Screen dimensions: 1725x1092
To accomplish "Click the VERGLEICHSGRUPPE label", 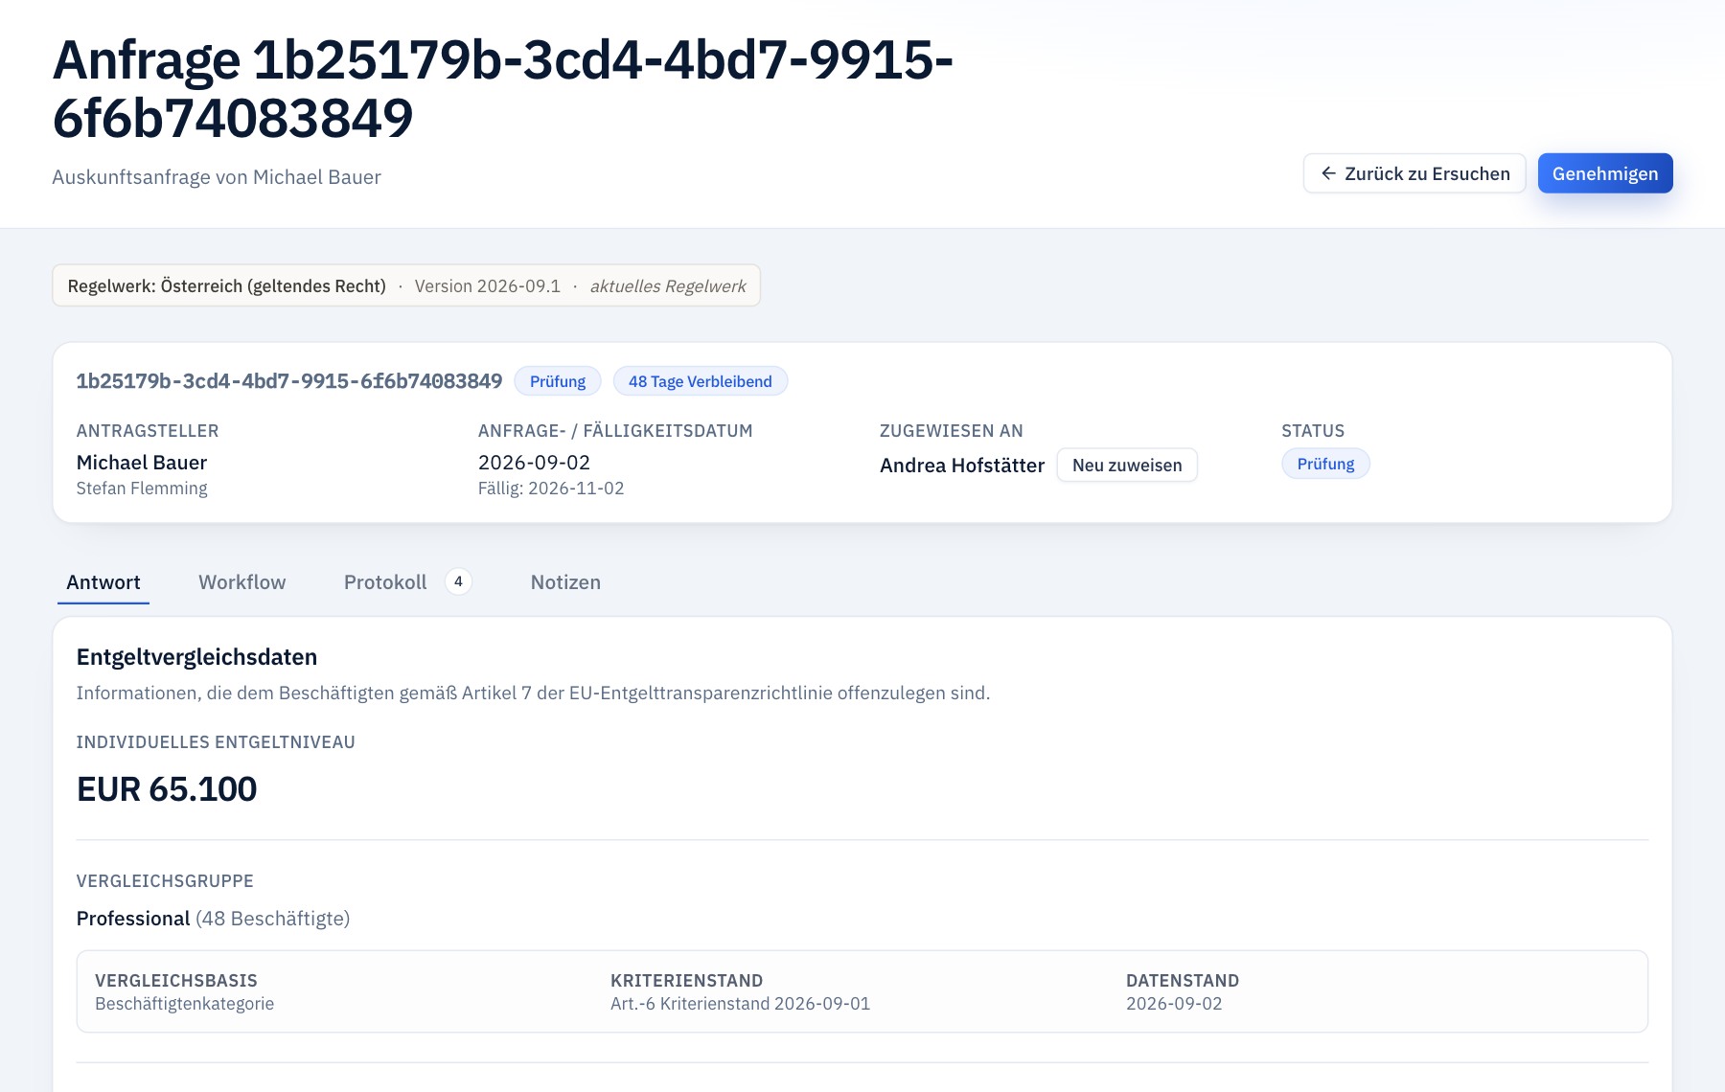I will (x=165, y=881).
